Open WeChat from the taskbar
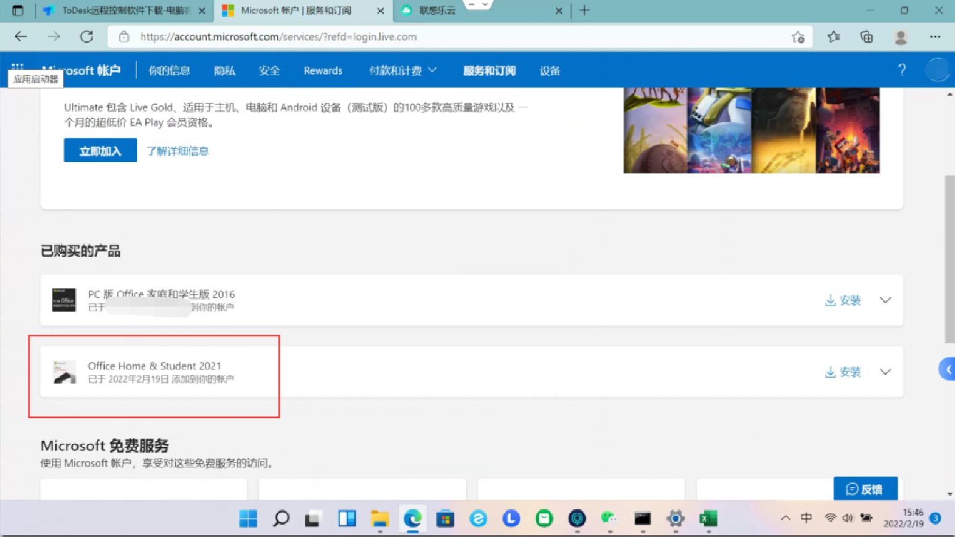The height and width of the screenshot is (537, 955). pyautogui.click(x=609, y=519)
